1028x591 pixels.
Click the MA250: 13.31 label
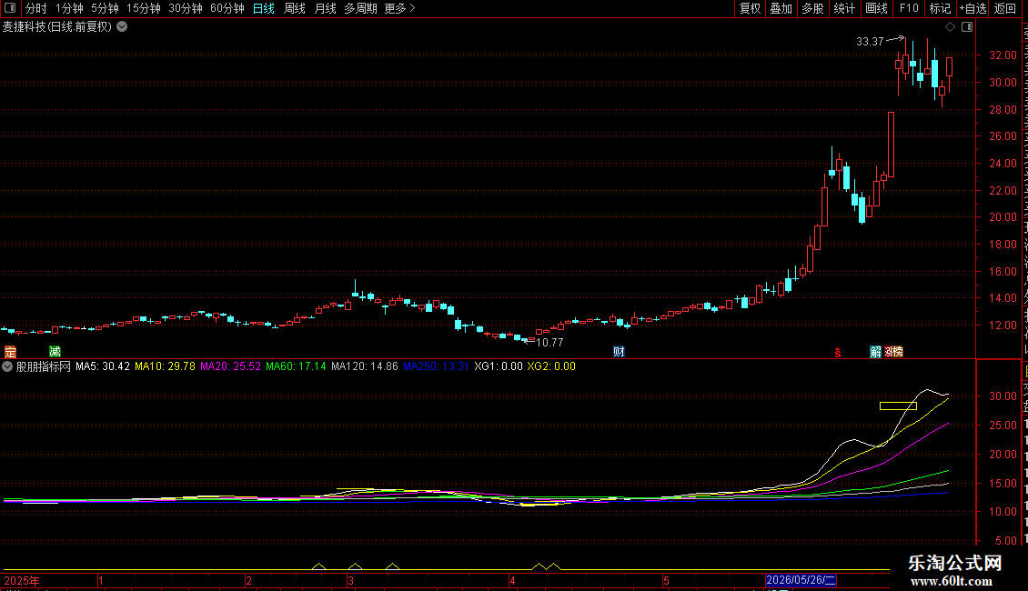coord(436,366)
